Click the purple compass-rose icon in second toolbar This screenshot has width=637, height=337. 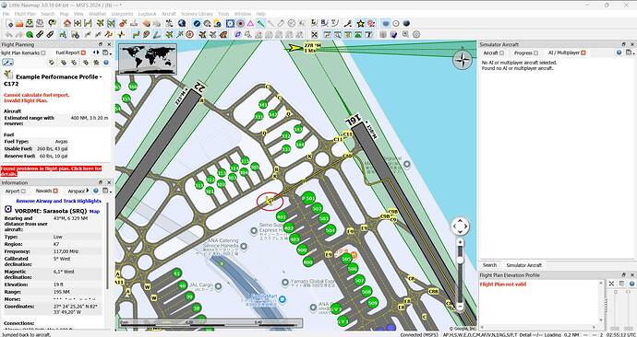point(238,34)
